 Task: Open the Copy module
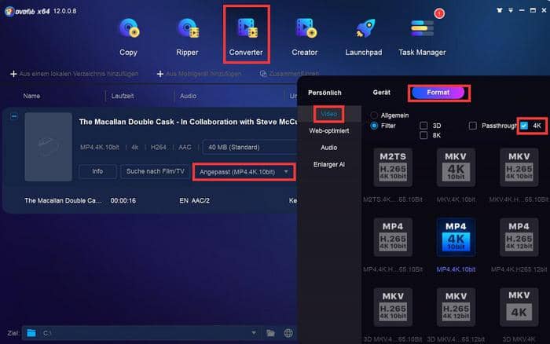128,36
